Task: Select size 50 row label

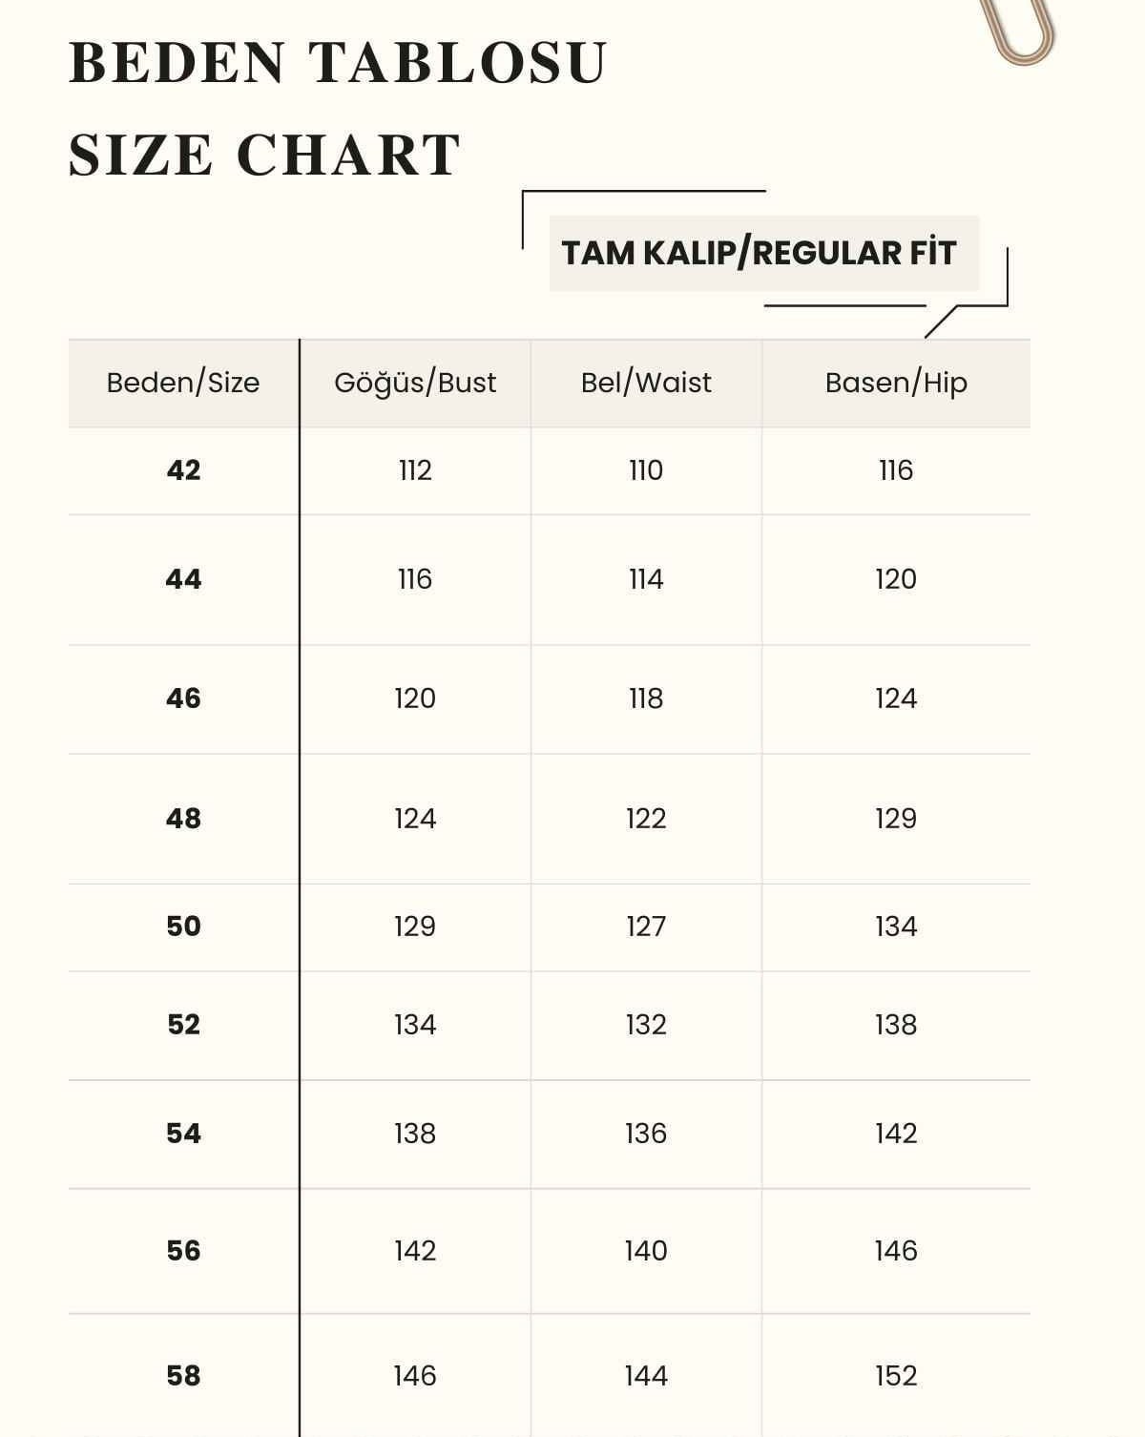Action: [183, 927]
